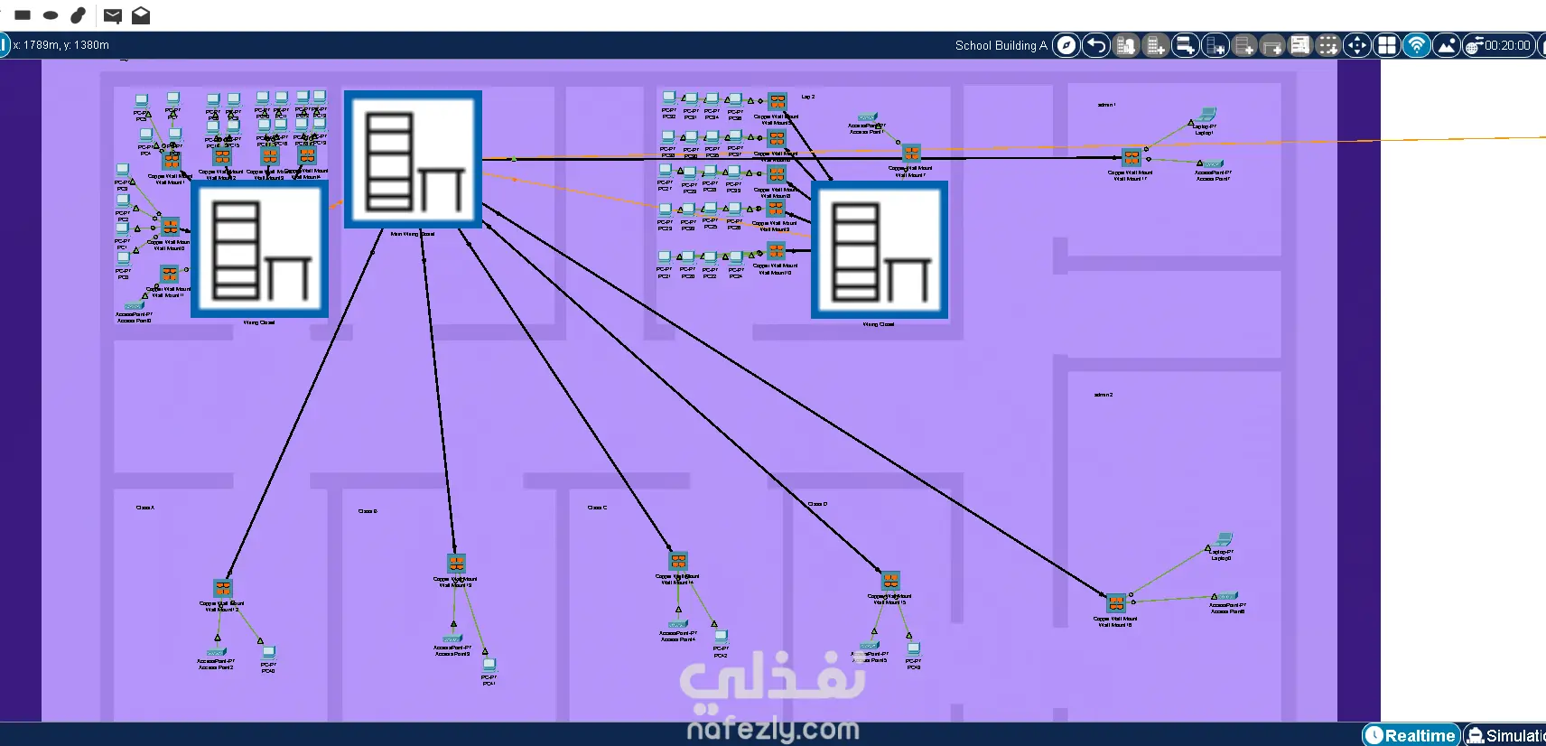Activate the Move Object four-arrow tool
The width and height of the screenshot is (1546, 746).
point(1357,45)
